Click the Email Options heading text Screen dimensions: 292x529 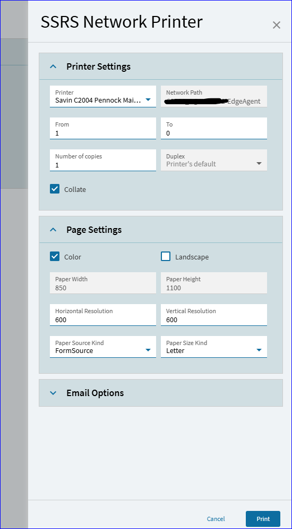point(95,393)
